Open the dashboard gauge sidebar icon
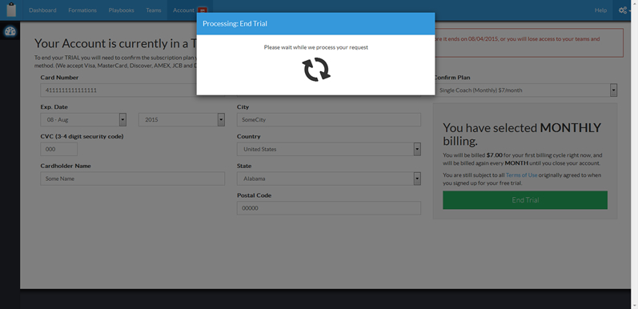The height and width of the screenshot is (309, 638). coord(10,32)
